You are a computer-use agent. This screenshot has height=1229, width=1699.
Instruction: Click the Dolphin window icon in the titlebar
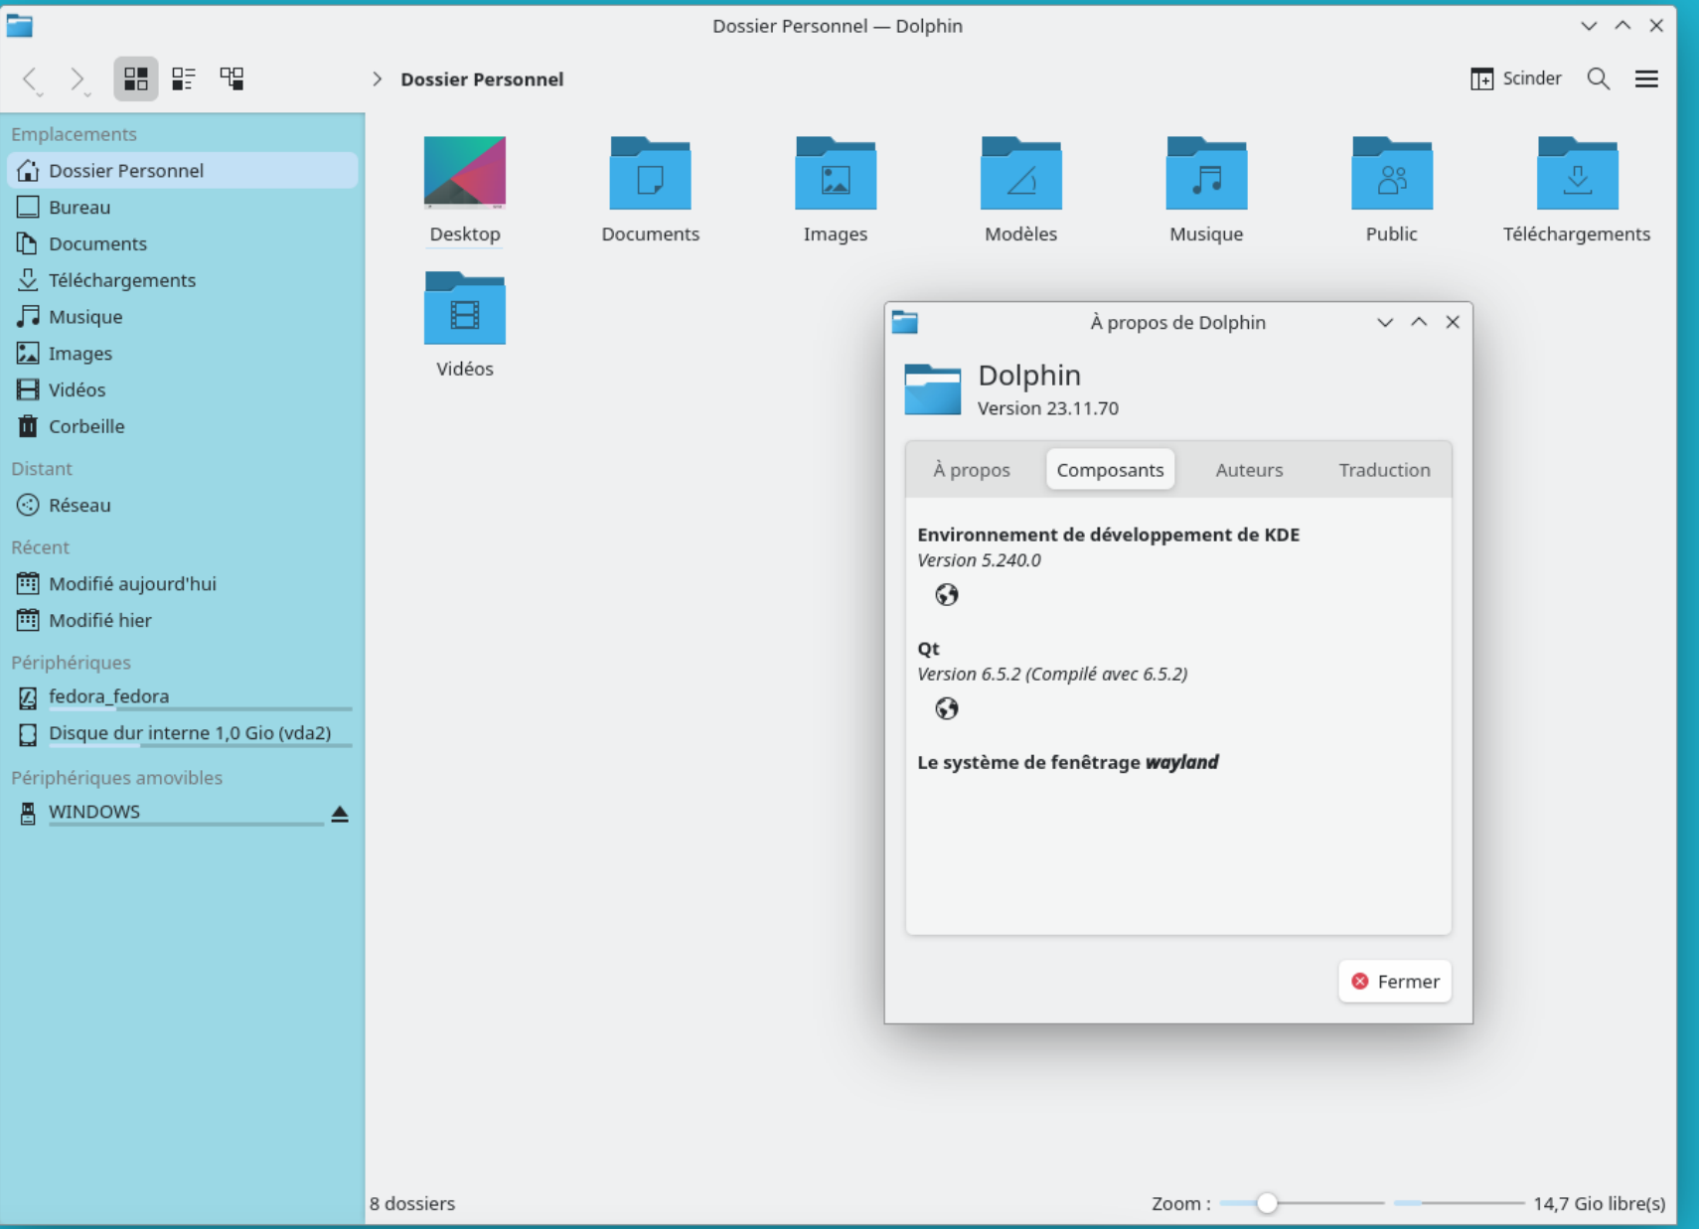pos(20,26)
